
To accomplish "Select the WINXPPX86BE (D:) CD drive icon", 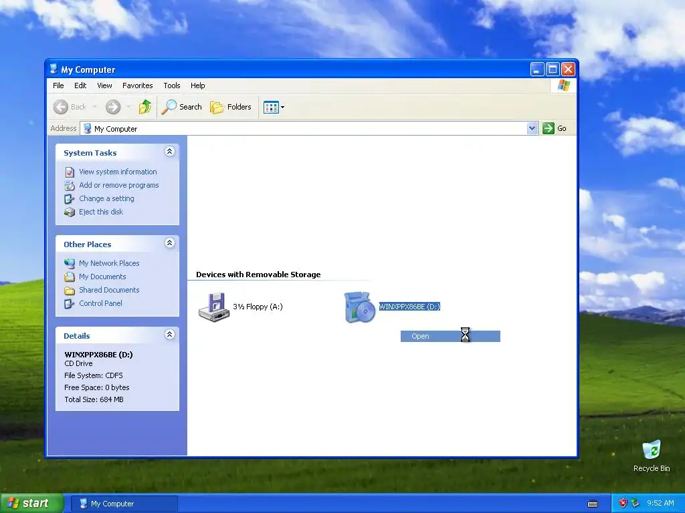I will click(359, 307).
